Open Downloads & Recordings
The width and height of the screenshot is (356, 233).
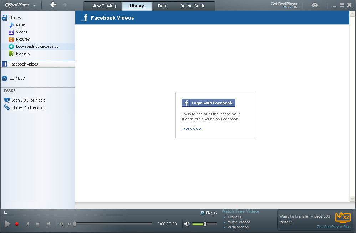[38, 46]
